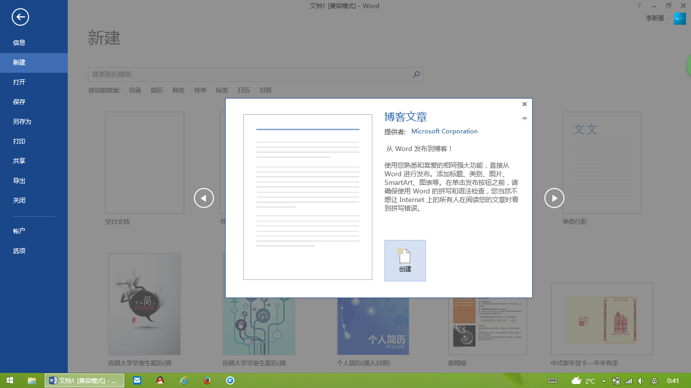Launch Firefox from taskbar

[x=207, y=381]
